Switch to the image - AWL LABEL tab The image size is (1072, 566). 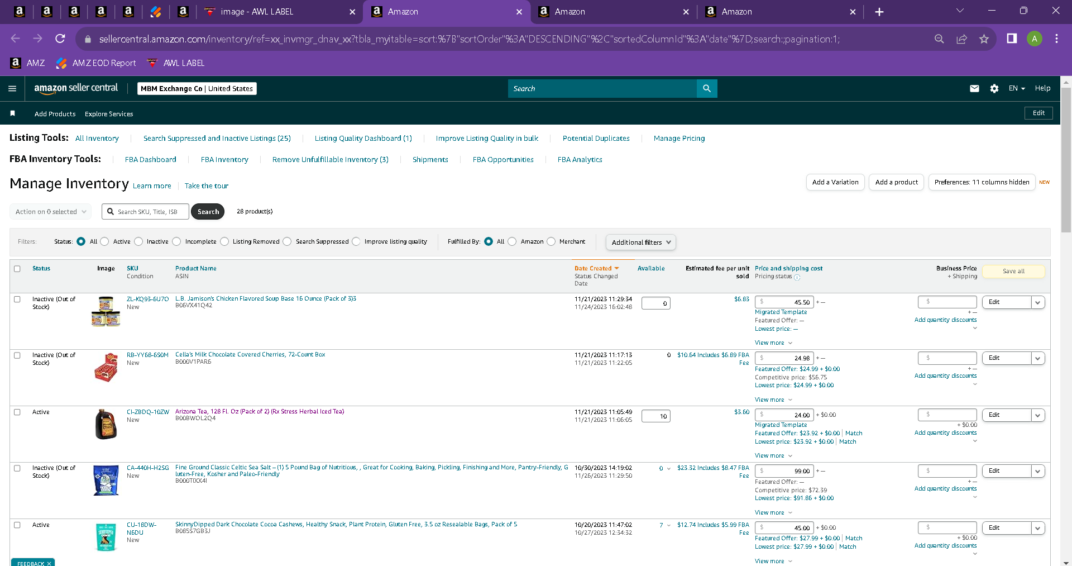click(279, 12)
